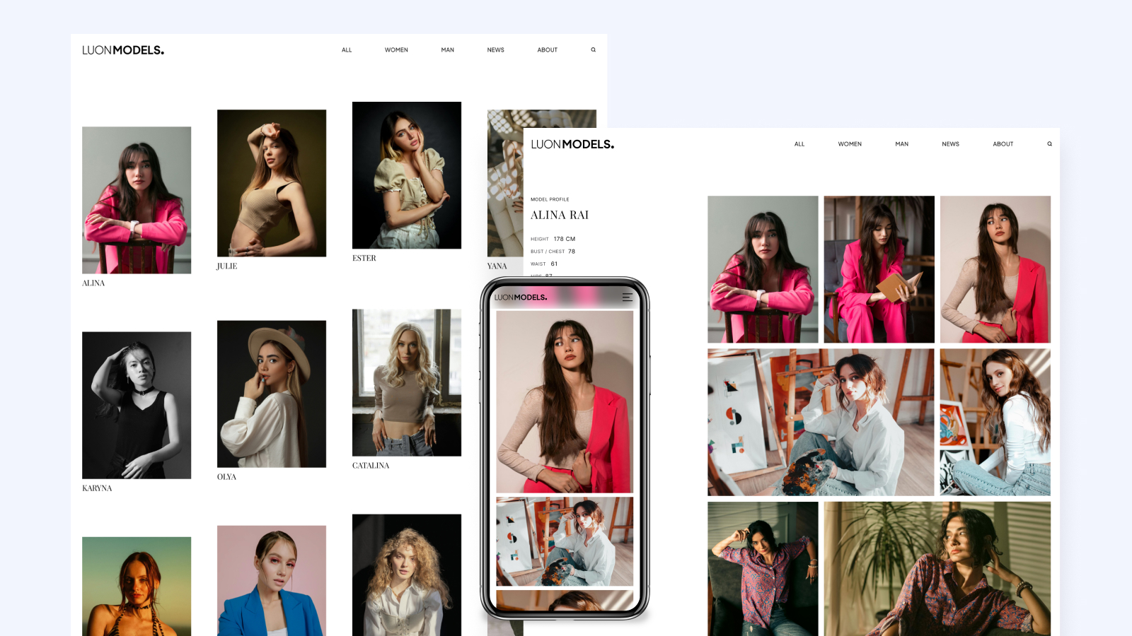The image size is (1132, 636).
Task: Open NEWS on left page navigation
Action: [495, 50]
